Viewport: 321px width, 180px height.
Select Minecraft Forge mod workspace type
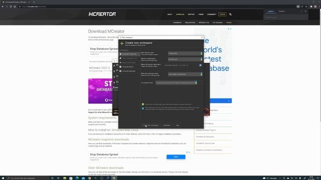pyautogui.click(x=129, y=54)
